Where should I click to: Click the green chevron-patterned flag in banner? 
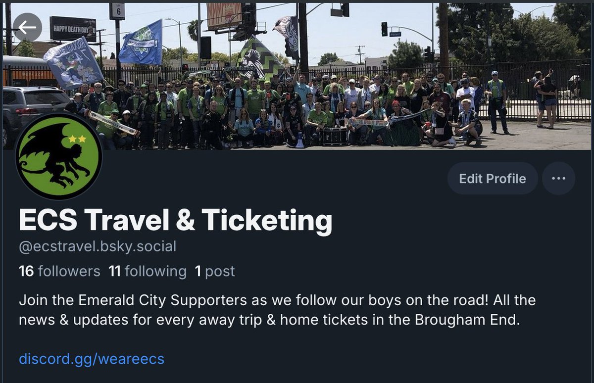tap(259, 59)
